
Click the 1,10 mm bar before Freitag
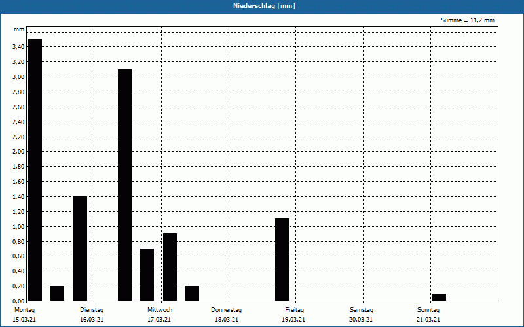[x=282, y=260]
